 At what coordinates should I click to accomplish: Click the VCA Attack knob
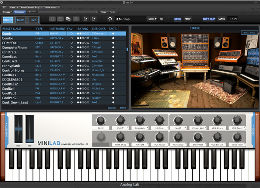coord(217,120)
